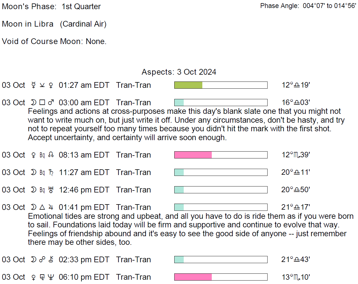358x284 pixels.
Task: Click the pink bar for Venus-Neptune at 06:10 pm
Action: [193, 277]
